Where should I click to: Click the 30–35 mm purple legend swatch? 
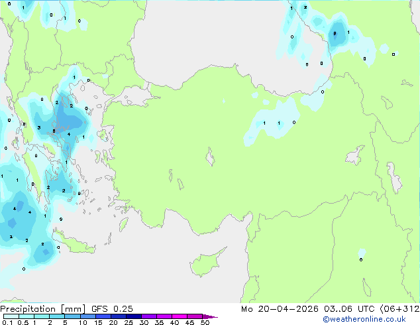click(x=149, y=316)
